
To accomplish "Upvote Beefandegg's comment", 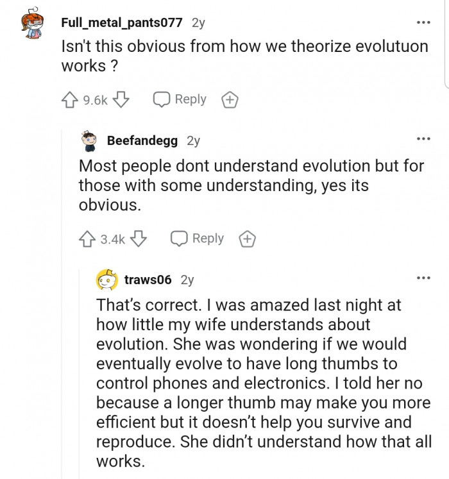I will [x=88, y=239].
